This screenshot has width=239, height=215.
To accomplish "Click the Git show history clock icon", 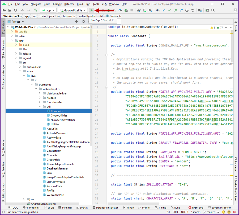I will (187, 10).
